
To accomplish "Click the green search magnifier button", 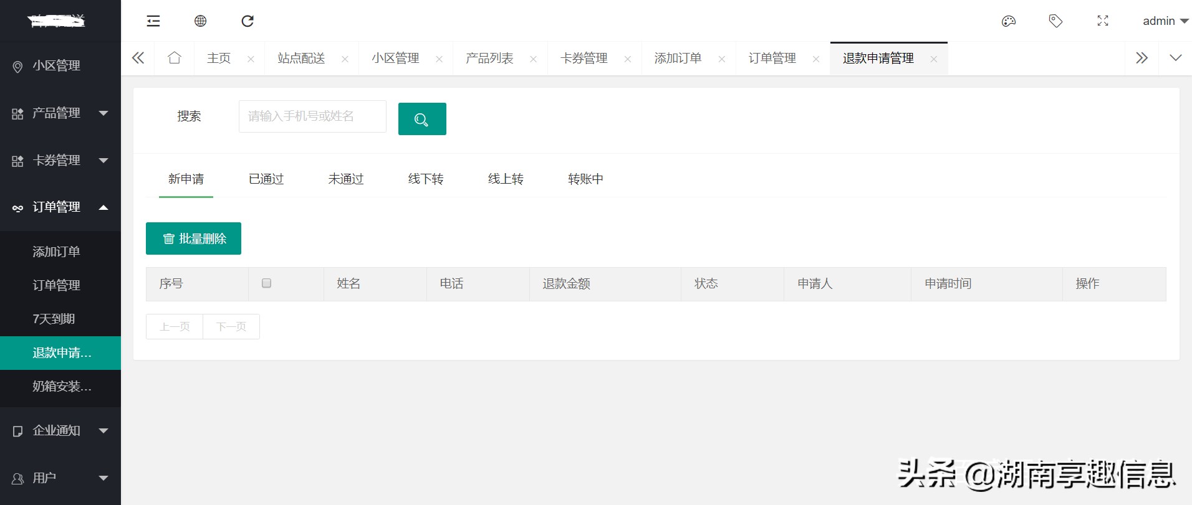I will (x=422, y=119).
